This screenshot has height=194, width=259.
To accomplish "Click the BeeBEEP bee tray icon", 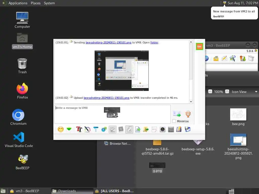I will point(225,3).
